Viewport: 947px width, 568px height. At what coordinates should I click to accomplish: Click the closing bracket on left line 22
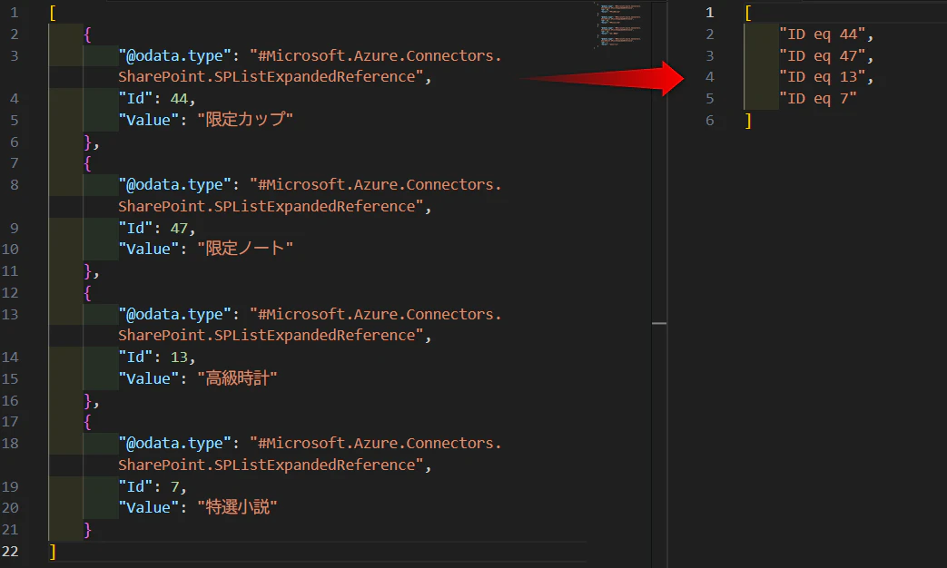coord(53,551)
